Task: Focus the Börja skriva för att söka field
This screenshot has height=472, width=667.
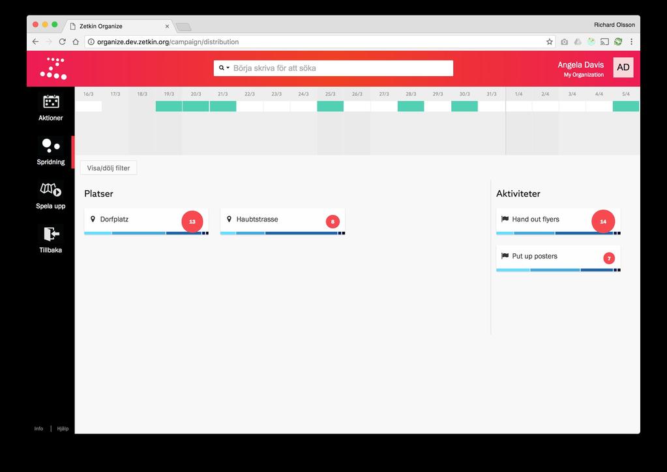Action: point(333,68)
